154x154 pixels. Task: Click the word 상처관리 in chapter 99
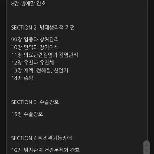point(49,40)
